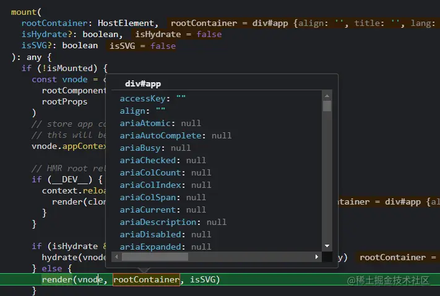The height and width of the screenshot is (296, 440).
Task: Select the ariaAtomic property row
Action: [x=160, y=124]
